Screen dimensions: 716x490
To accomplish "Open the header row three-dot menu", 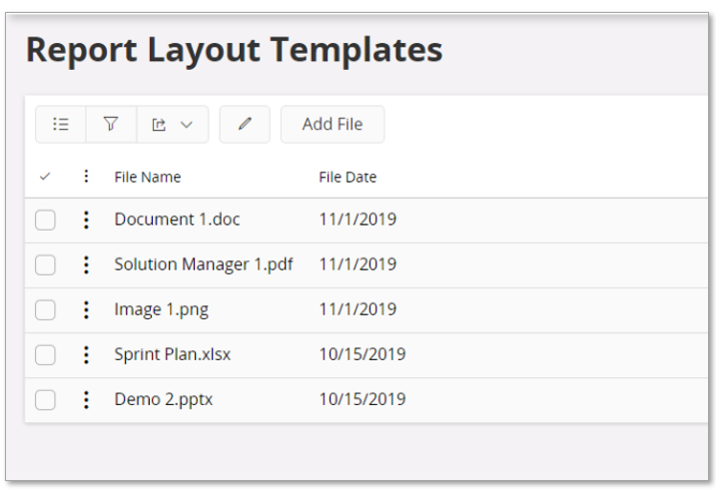I will [86, 176].
